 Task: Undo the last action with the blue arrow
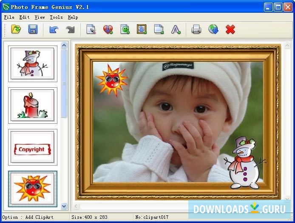pos(54,29)
